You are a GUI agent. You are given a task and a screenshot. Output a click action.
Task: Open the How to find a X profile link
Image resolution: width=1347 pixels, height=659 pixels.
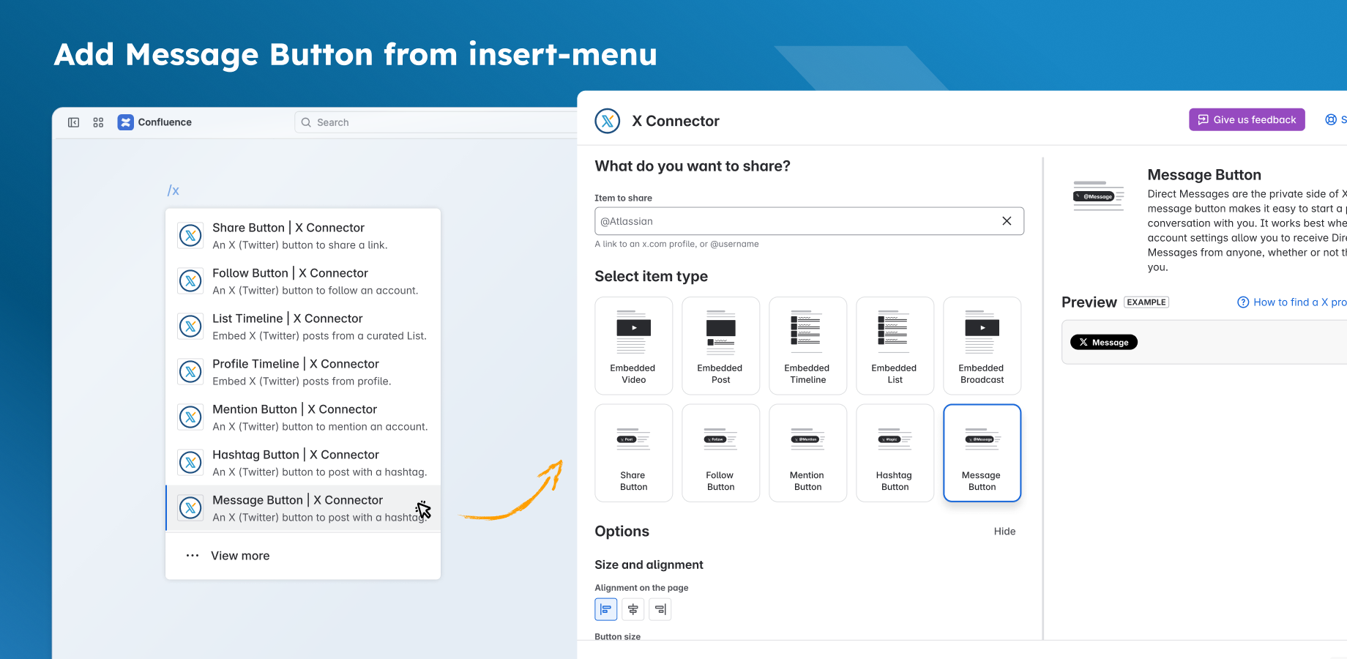tap(1292, 302)
